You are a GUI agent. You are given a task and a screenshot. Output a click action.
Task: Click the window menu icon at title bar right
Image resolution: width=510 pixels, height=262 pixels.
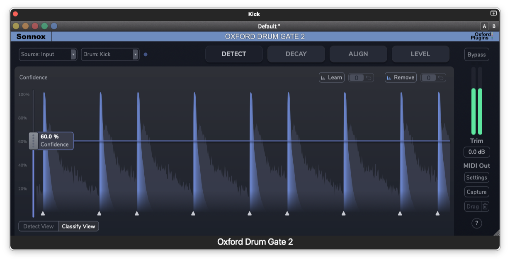[x=493, y=13]
